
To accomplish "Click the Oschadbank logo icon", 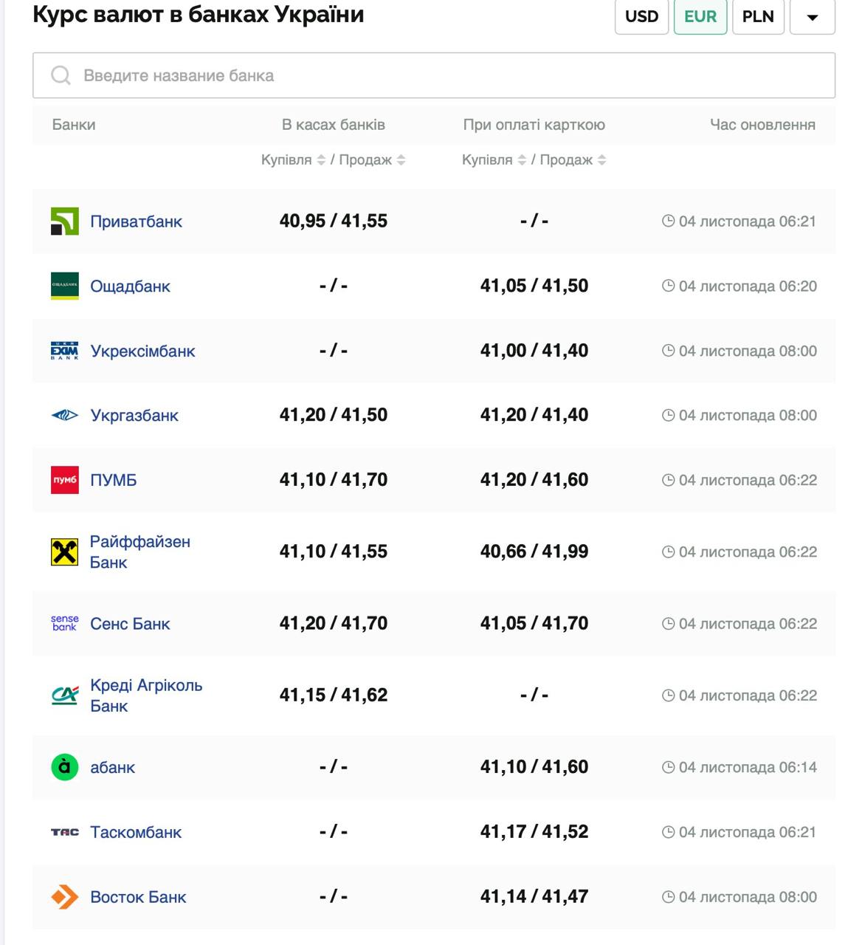I will click(64, 286).
